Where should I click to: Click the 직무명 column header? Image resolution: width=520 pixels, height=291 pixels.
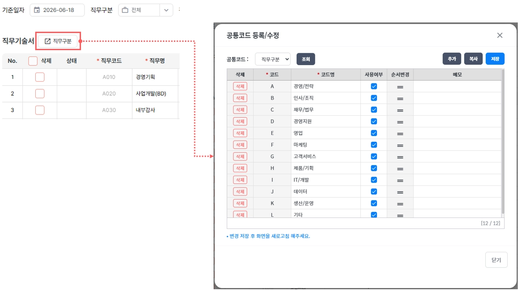(155, 61)
